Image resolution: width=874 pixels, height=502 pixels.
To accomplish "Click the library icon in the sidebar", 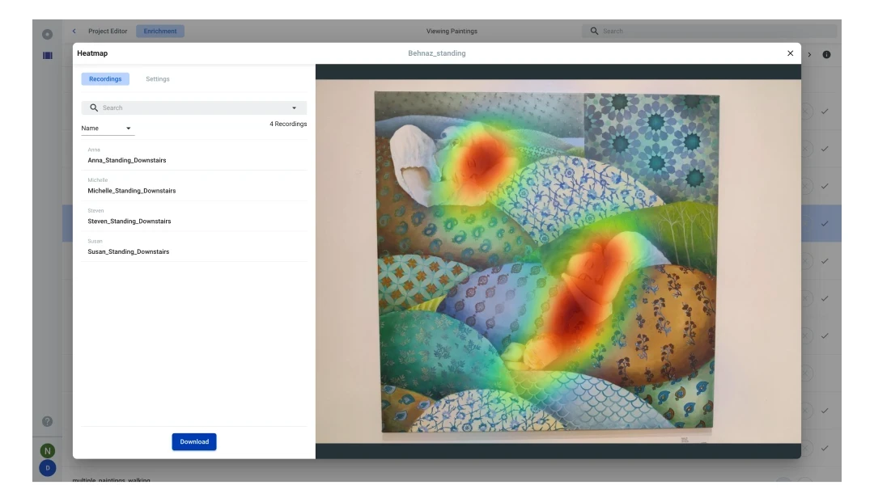I will coord(48,55).
